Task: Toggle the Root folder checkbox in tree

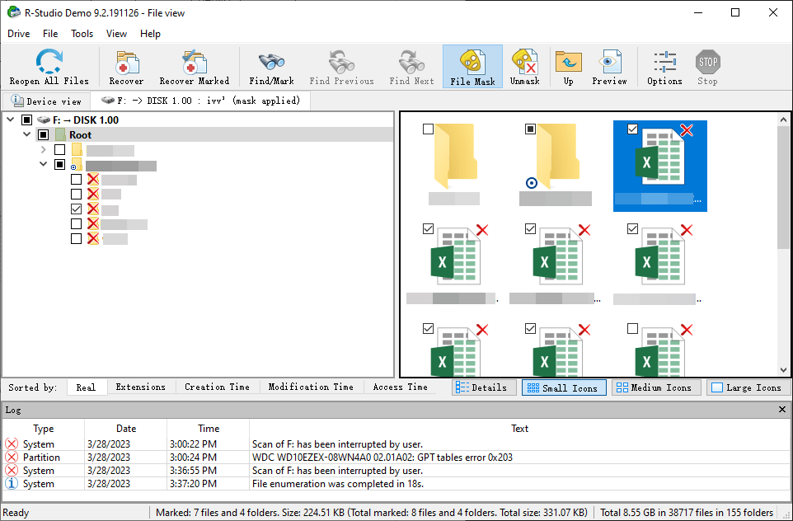Action: [x=43, y=135]
